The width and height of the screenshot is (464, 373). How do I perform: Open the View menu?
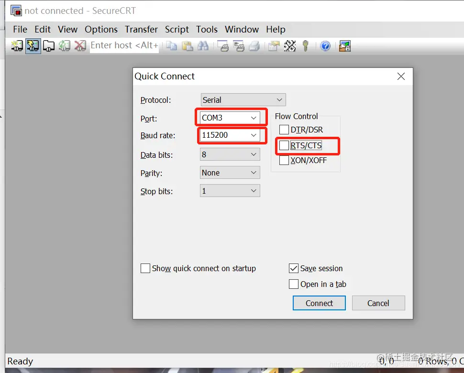pyautogui.click(x=67, y=29)
